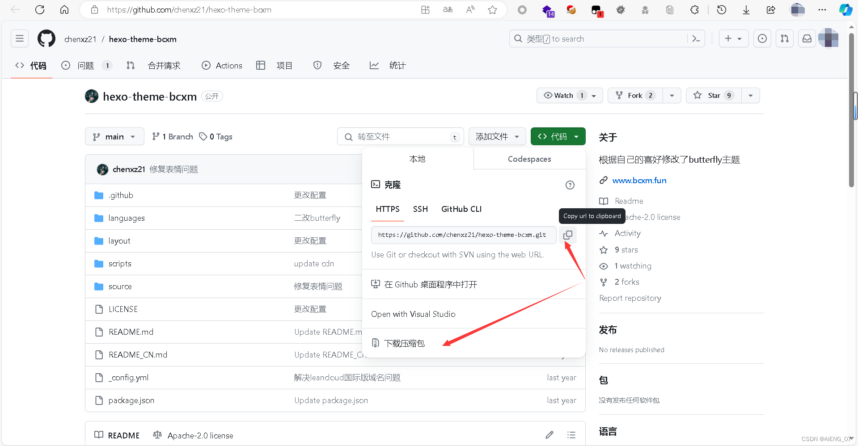Open the GitHub command palette icon
The width and height of the screenshot is (858, 446).
(696, 38)
